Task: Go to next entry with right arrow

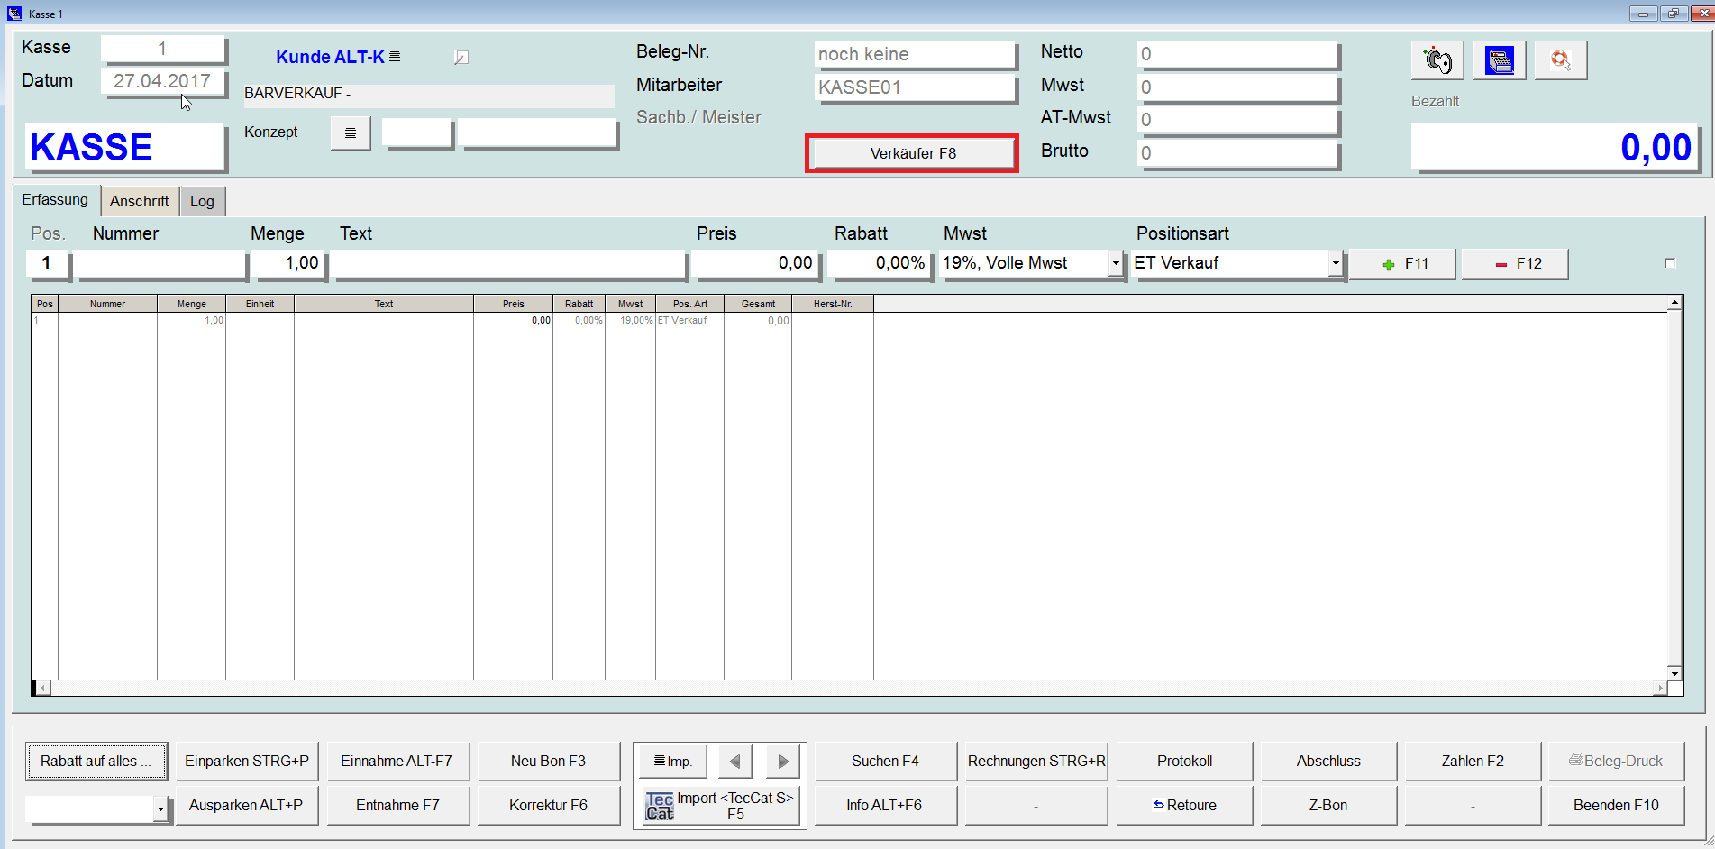Action: coord(783,762)
